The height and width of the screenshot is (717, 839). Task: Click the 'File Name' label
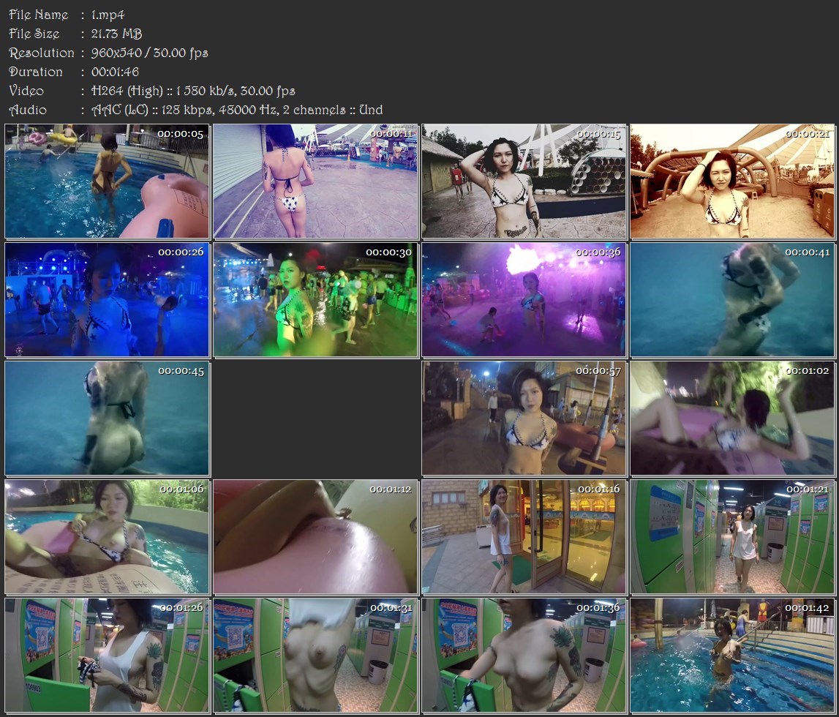point(39,15)
